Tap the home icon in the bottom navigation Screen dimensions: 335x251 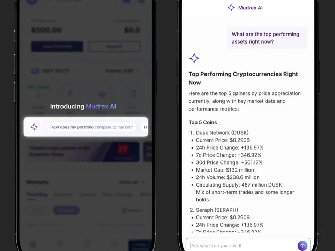click(x=33, y=244)
